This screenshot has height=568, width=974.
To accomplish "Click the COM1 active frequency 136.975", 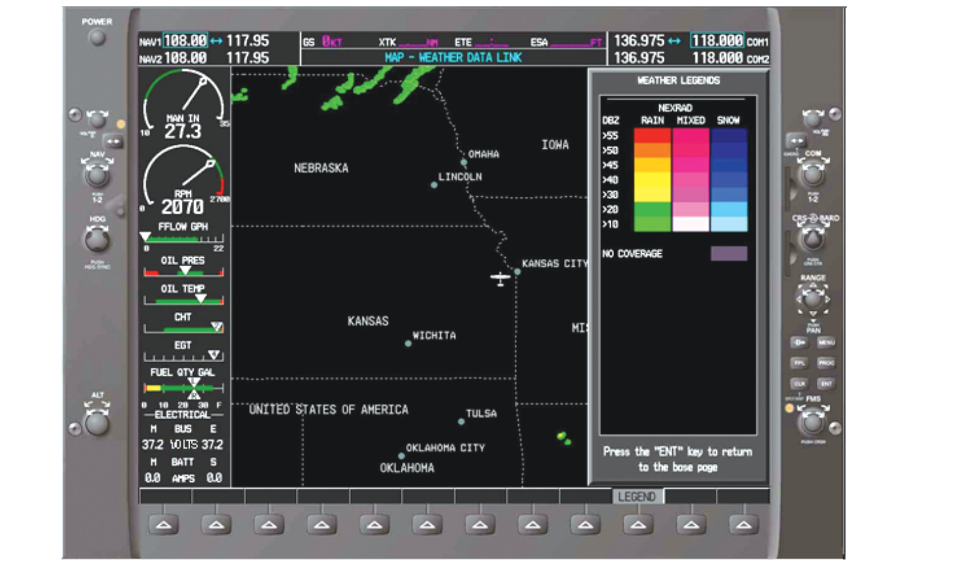I will [x=639, y=41].
